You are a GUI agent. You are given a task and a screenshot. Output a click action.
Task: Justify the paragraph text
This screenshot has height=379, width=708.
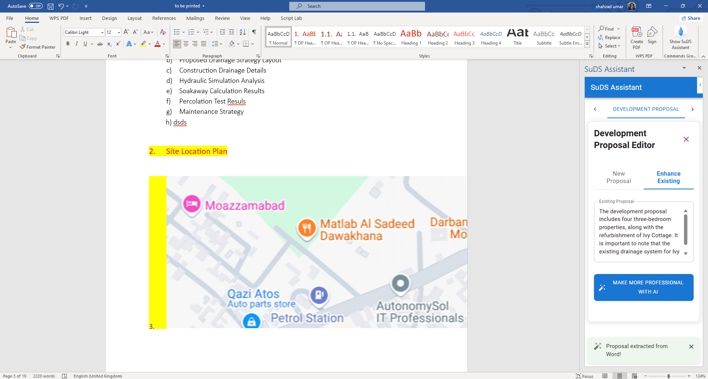[x=204, y=44]
